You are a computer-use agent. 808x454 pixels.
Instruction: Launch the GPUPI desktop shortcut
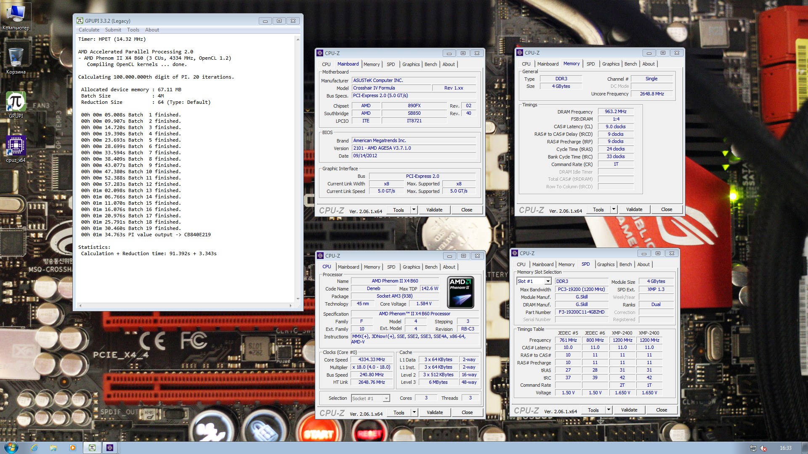[16, 105]
